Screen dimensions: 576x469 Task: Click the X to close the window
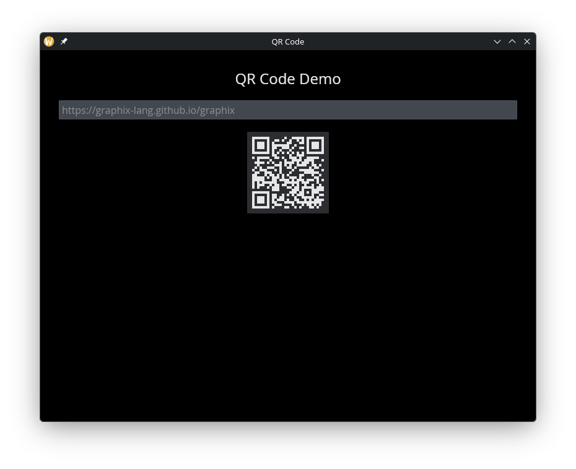(527, 41)
